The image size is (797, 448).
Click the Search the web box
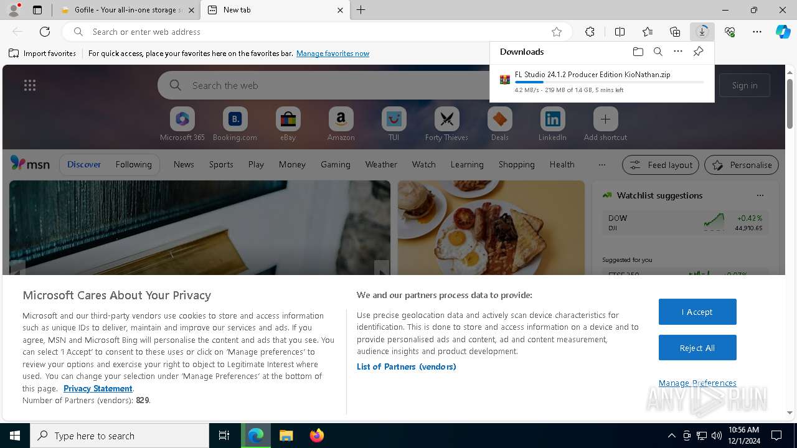coord(324,85)
